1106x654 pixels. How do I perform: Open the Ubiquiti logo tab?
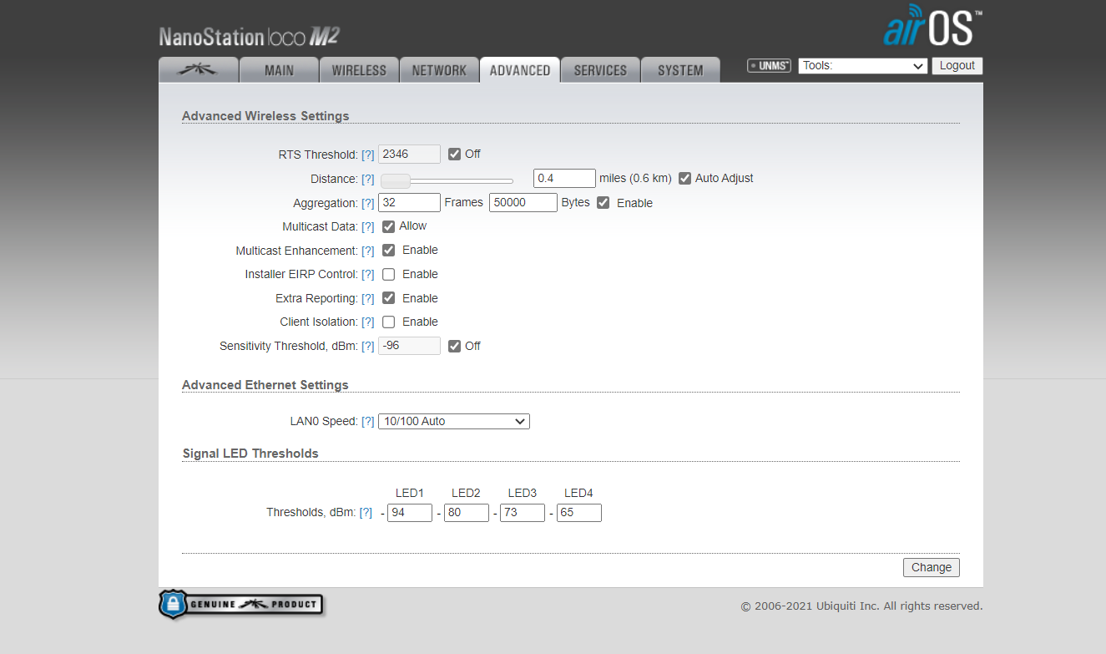(198, 70)
